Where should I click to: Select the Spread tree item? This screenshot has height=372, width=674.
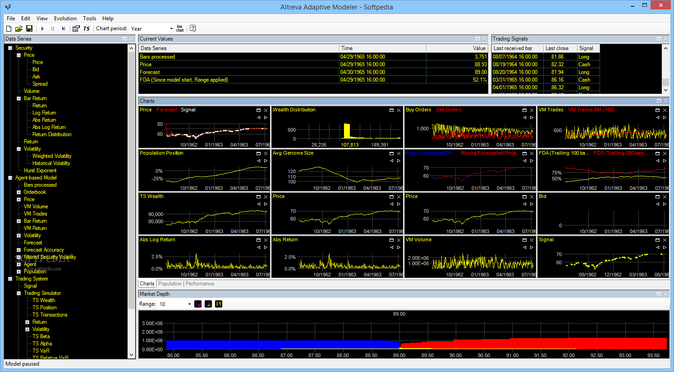click(x=40, y=84)
